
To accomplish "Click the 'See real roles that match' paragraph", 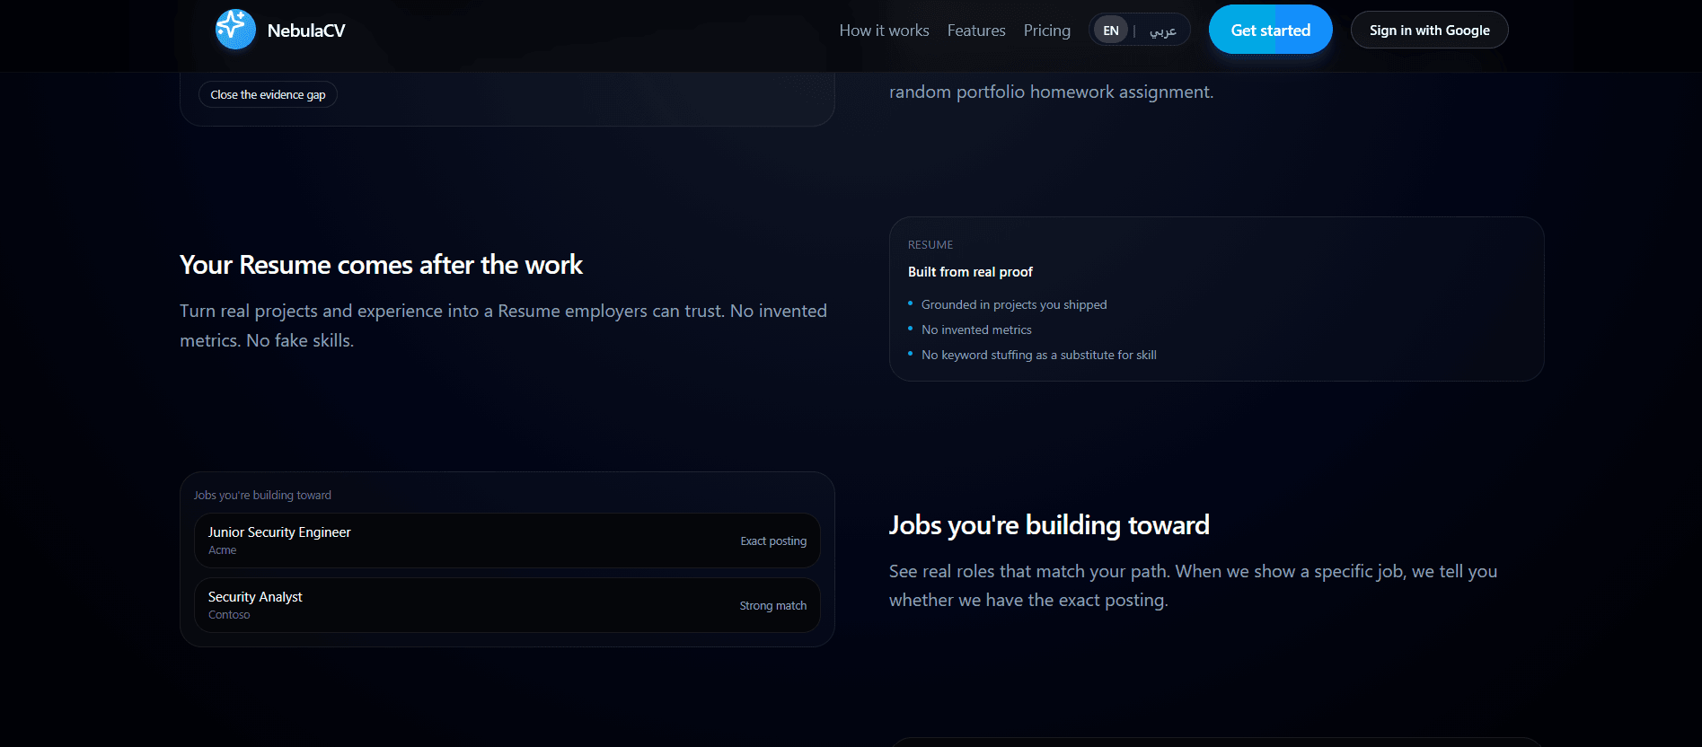I will [1193, 585].
